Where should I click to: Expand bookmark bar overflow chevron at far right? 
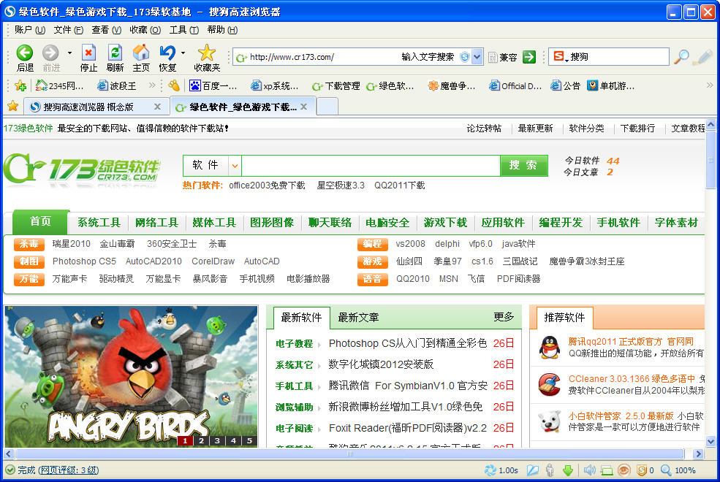(x=710, y=85)
